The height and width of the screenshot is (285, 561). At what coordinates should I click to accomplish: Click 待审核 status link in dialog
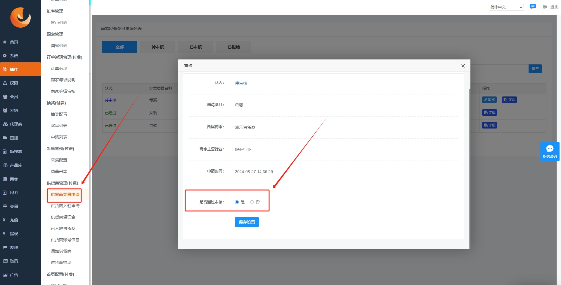tap(241, 83)
